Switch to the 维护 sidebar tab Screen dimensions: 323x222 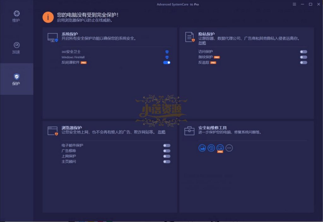[16, 16]
